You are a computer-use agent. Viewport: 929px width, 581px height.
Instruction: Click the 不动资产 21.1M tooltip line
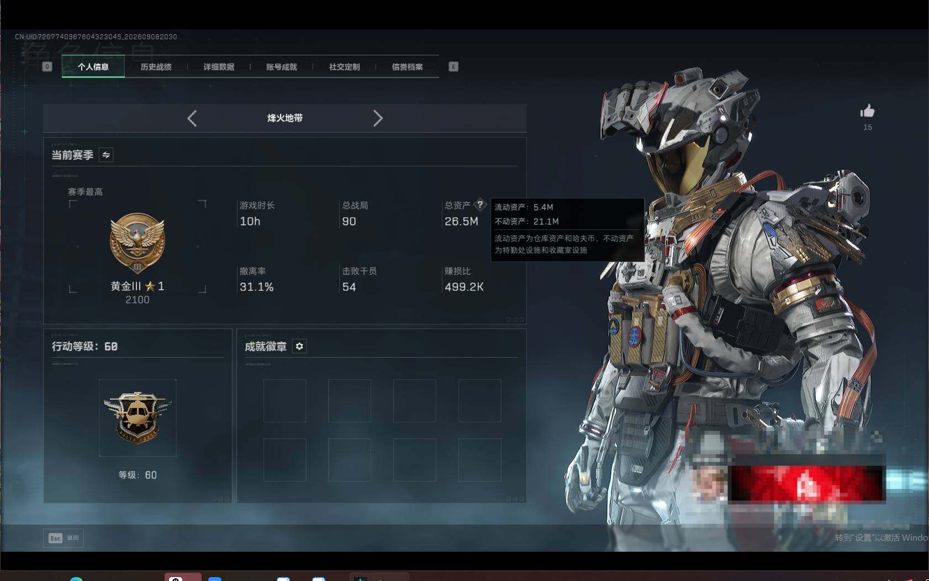pos(526,222)
